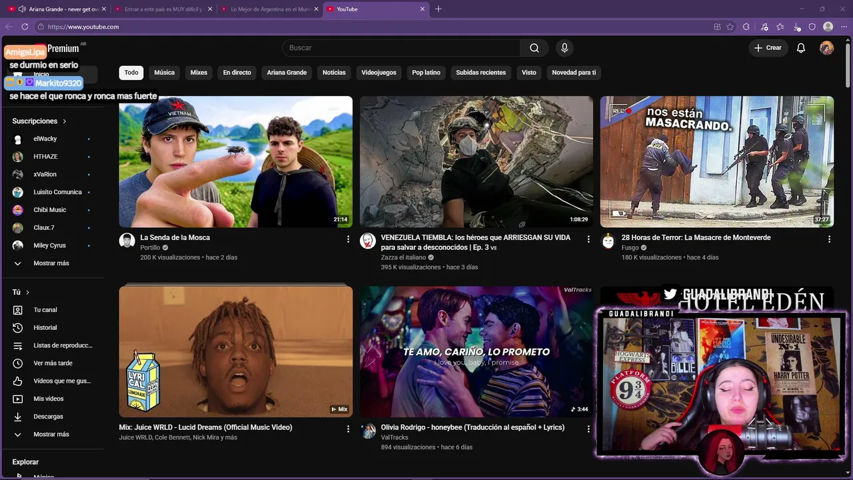
Task: Open the browser extensions puzzle icon
Action: (746, 27)
